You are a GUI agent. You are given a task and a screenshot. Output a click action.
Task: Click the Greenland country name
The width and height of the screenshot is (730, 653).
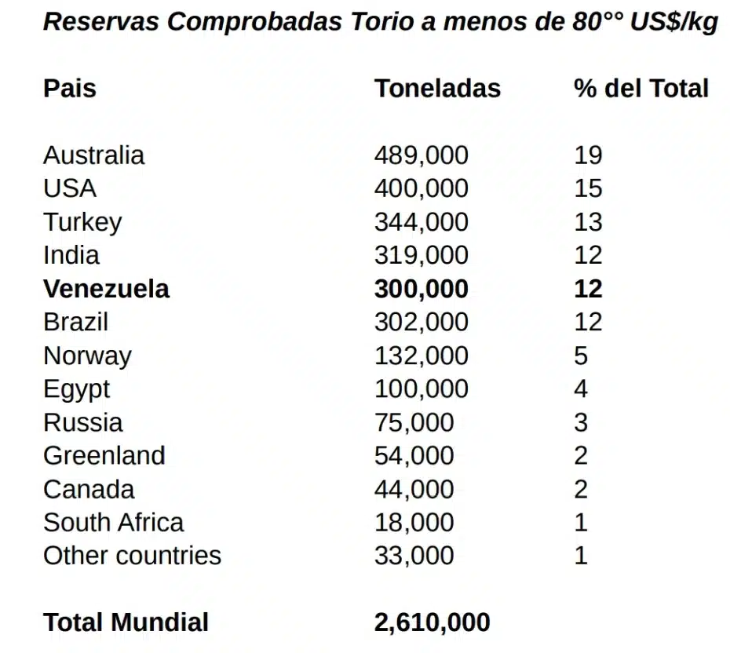104,455
